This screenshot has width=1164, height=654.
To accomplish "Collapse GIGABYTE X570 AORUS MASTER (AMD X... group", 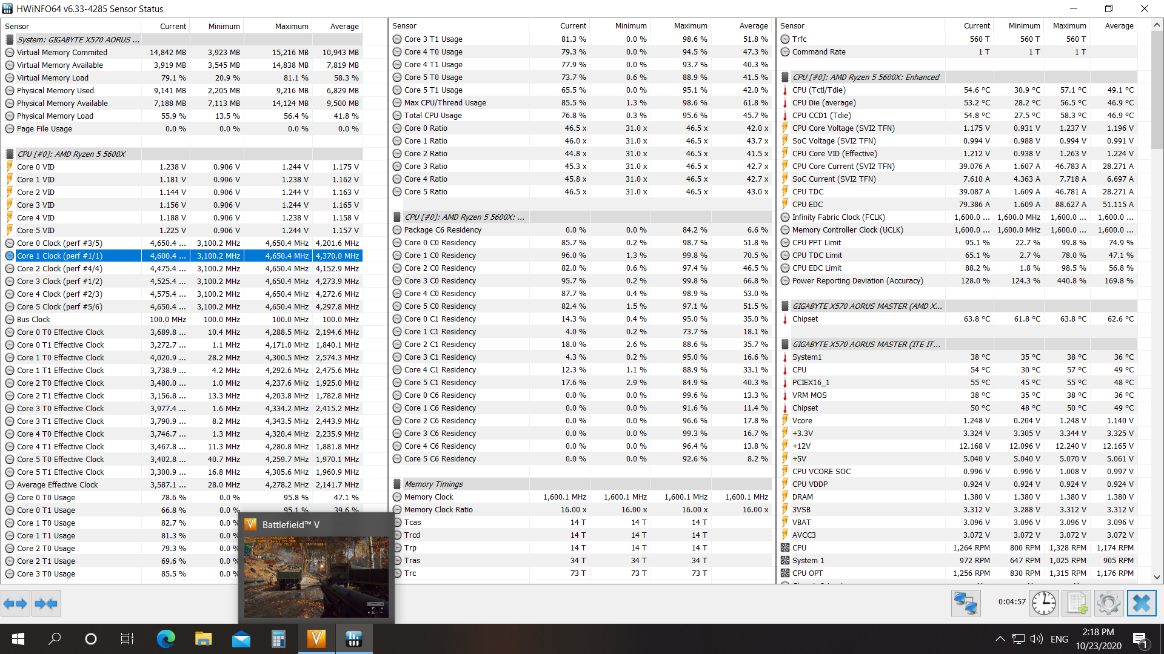I will 867,306.
